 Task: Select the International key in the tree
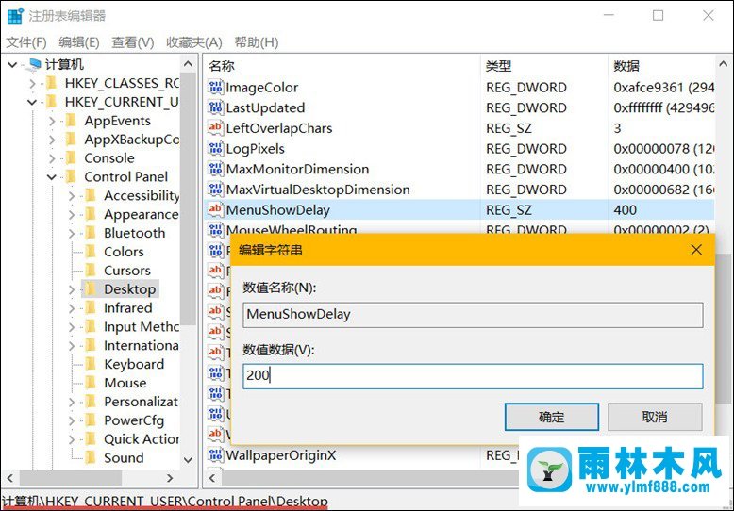pos(142,345)
